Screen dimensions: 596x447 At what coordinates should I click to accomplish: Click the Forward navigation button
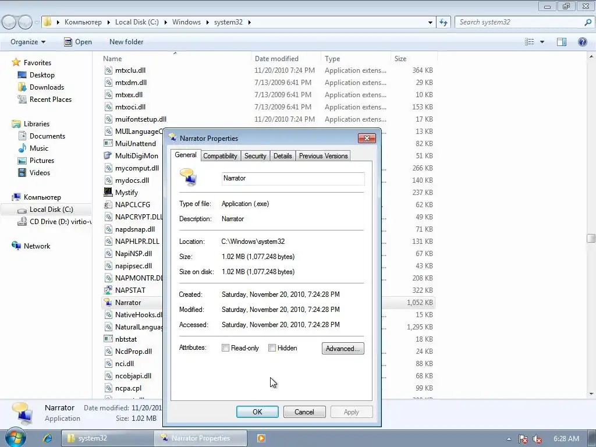(25, 23)
